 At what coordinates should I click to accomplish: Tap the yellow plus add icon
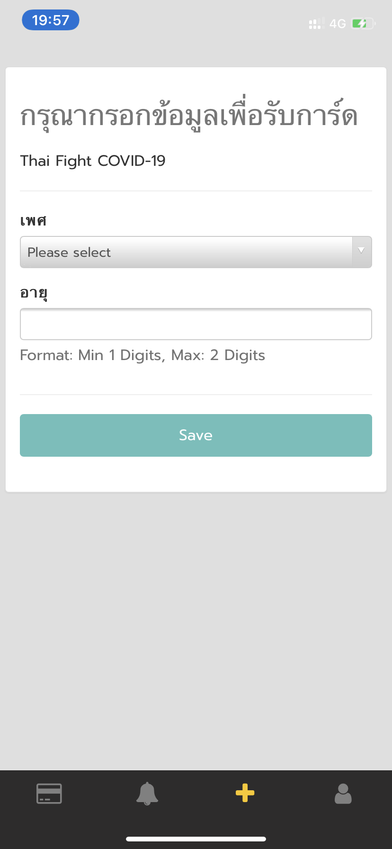point(245,793)
